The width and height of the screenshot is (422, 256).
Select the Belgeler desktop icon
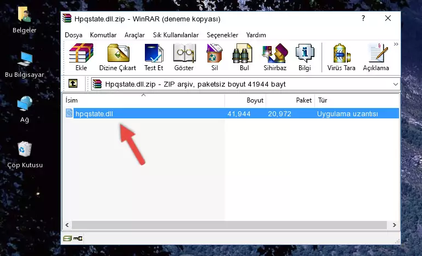click(x=25, y=20)
